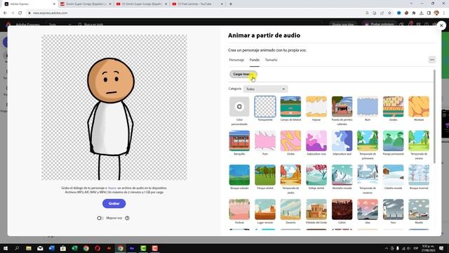The image size is (449, 253).
Task: Pick the Salpicadura rosa background
Action: (x=316, y=141)
